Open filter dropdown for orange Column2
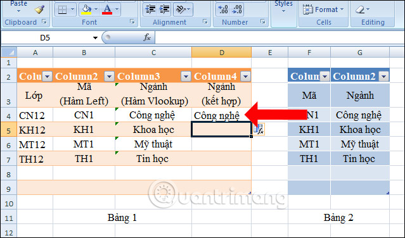 [x=109, y=77]
